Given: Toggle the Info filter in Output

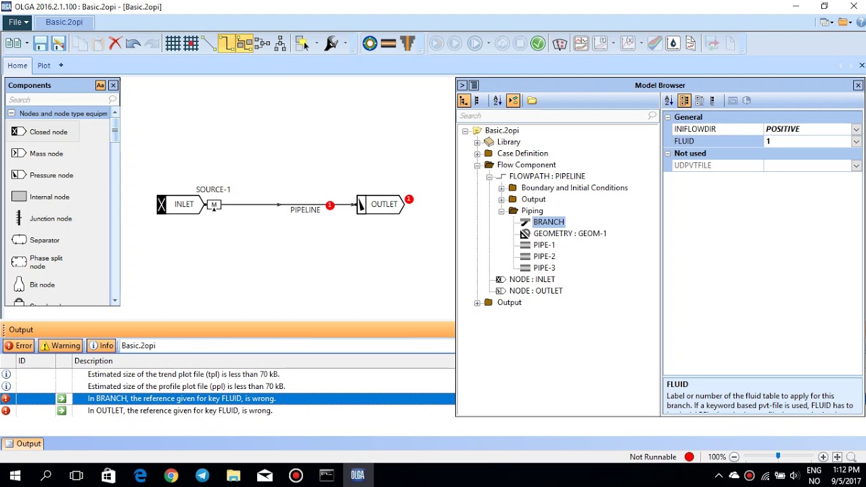Looking at the screenshot, I should pos(101,346).
